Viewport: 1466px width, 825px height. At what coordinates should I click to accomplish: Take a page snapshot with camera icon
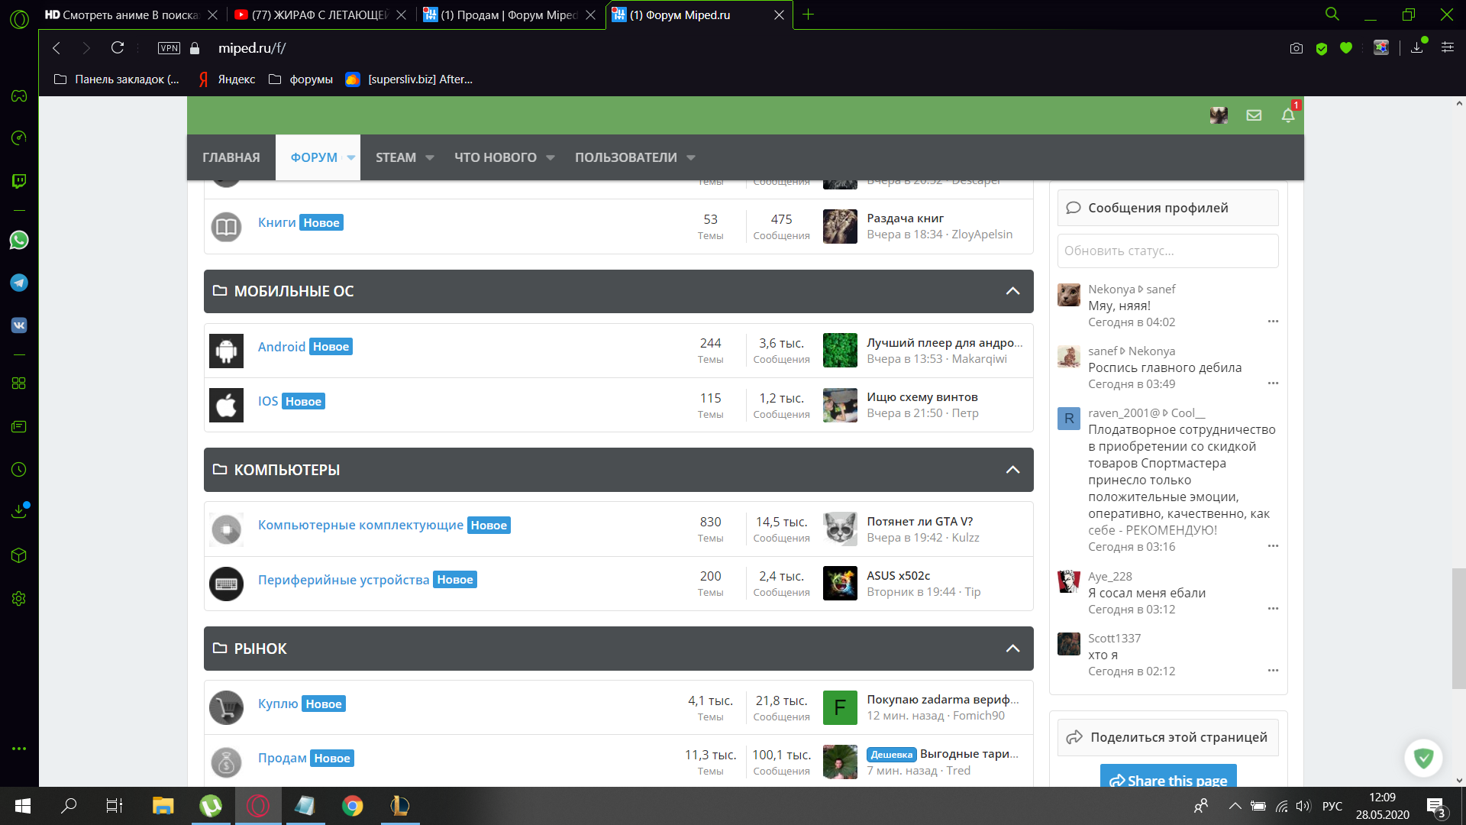[x=1296, y=48]
